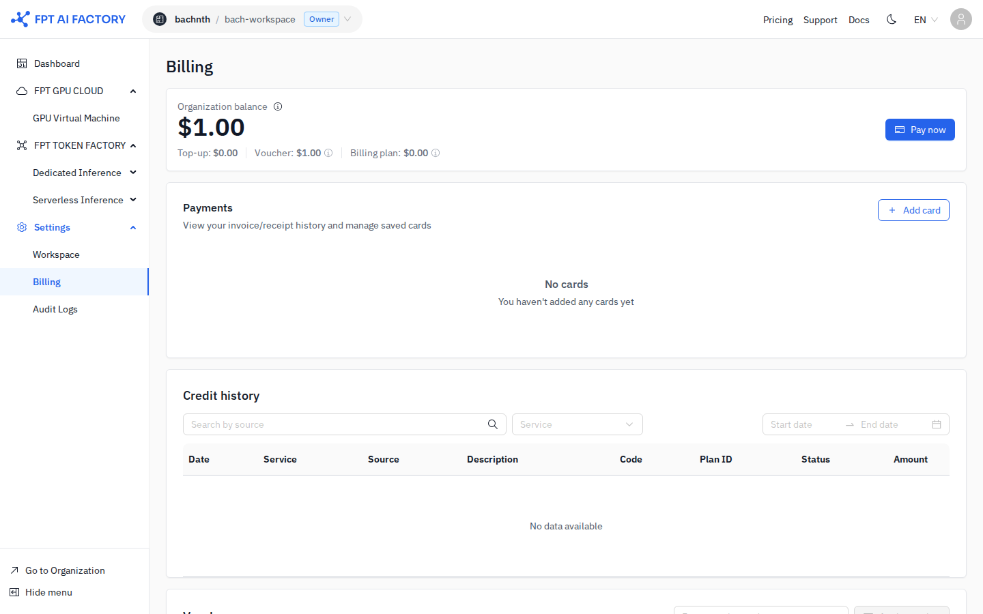Click the Code column header
Screen dimensions: 983x614
[x=631, y=459]
